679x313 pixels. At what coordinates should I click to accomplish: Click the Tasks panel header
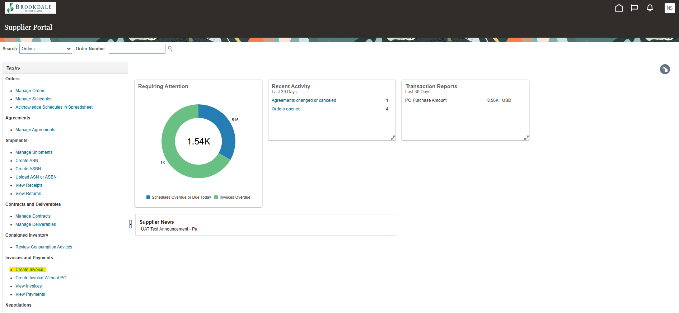pos(65,68)
